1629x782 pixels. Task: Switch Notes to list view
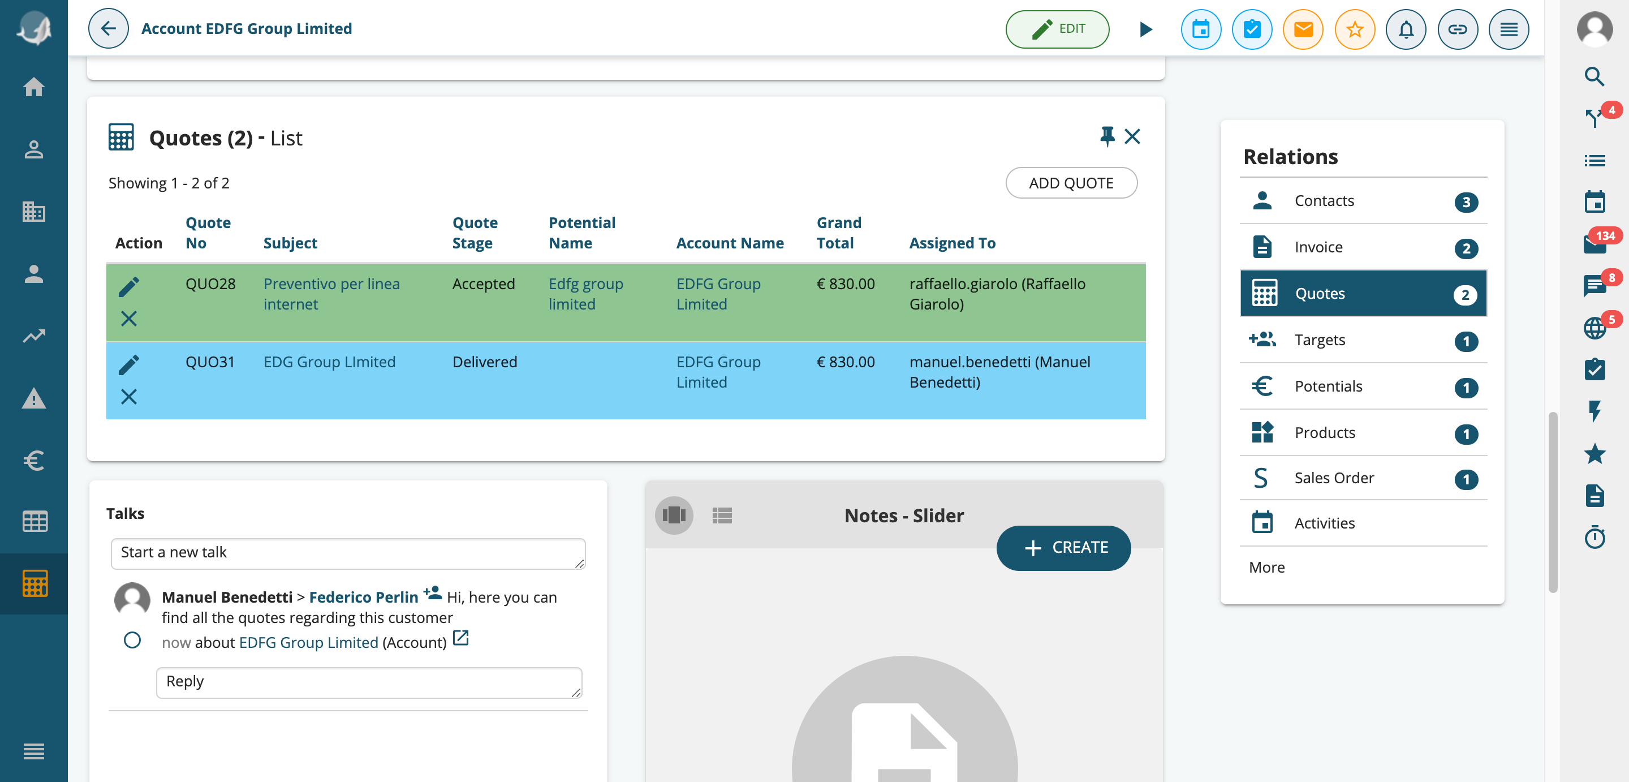722,515
